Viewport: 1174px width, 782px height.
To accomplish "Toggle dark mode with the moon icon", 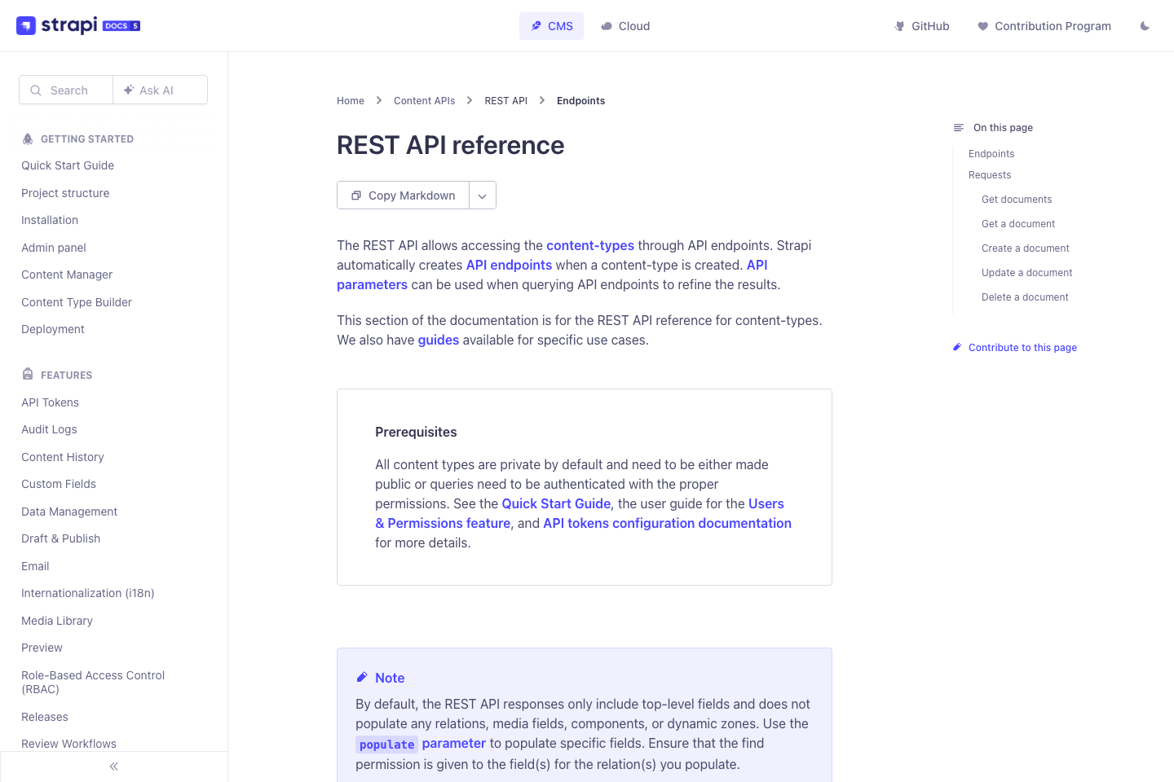I will pyautogui.click(x=1145, y=25).
